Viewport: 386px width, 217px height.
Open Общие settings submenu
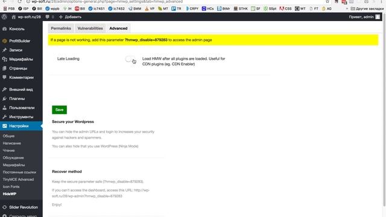click(8, 136)
